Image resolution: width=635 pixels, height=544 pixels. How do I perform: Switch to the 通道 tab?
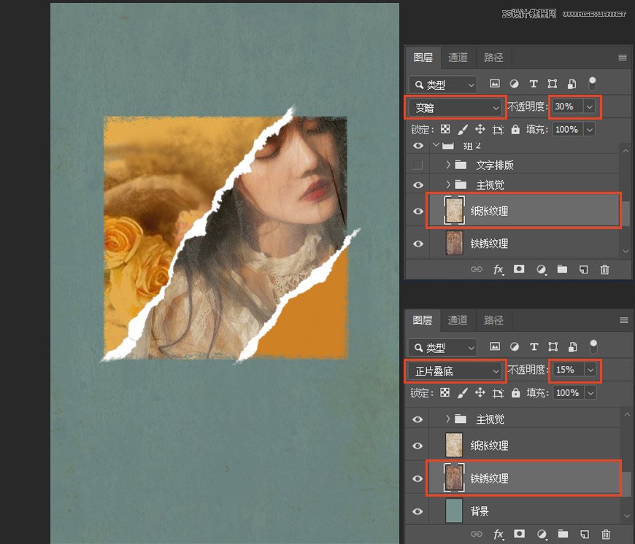[458, 57]
